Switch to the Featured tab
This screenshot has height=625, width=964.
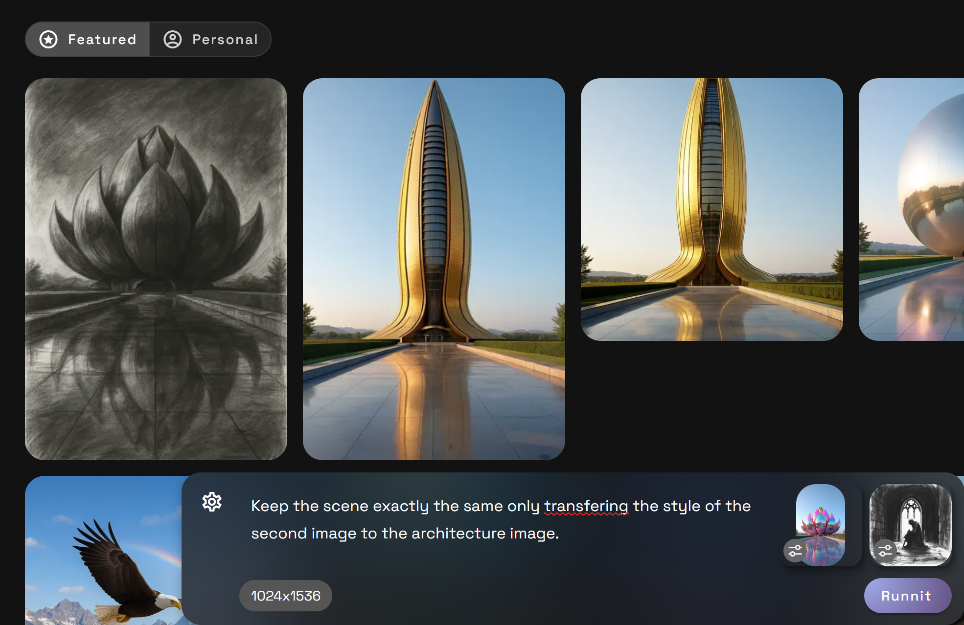(88, 39)
